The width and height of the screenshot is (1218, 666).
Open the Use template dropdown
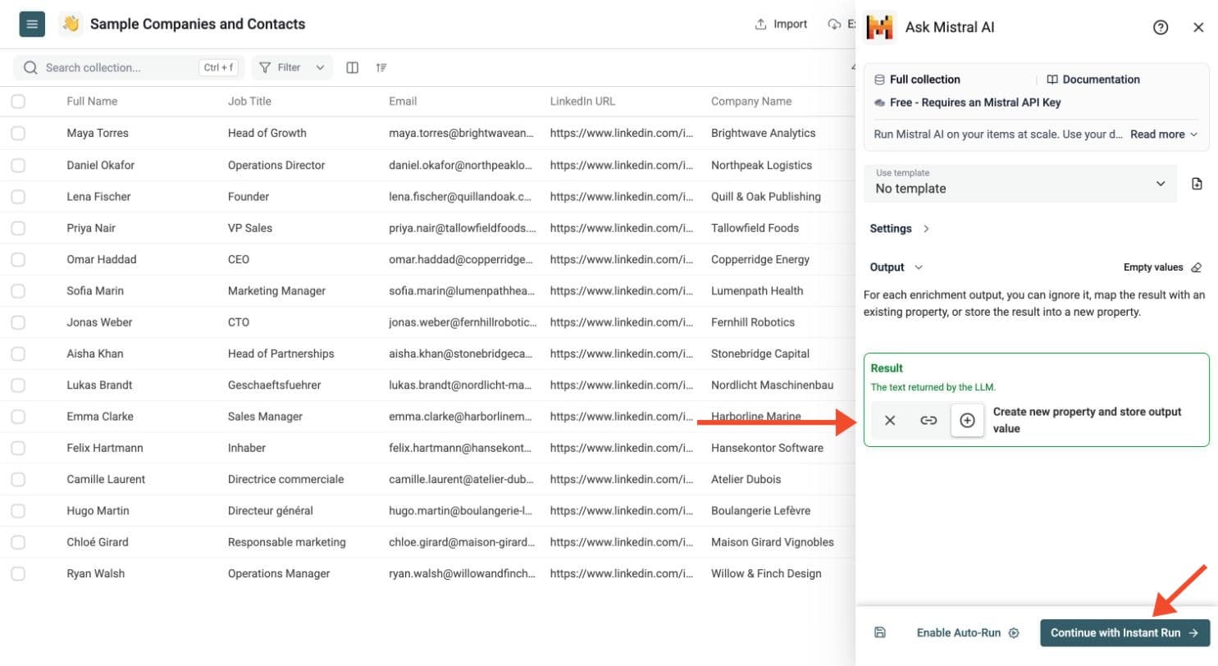point(1020,184)
